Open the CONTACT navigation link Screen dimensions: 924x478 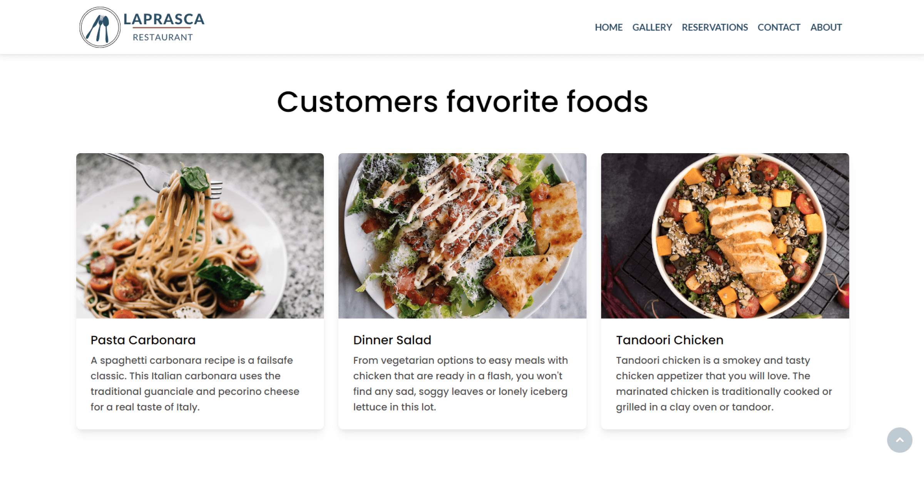point(779,27)
